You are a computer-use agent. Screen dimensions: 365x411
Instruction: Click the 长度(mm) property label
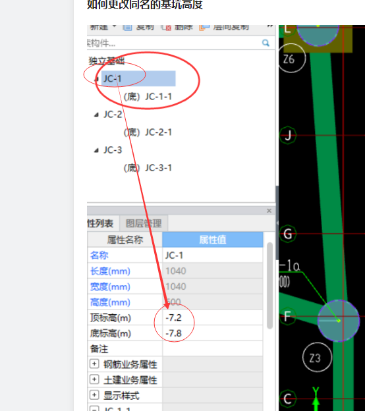(x=110, y=271)
